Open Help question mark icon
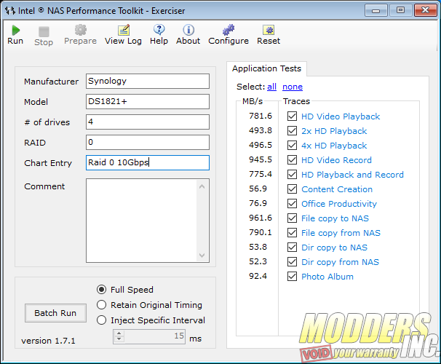 tap(159, 30)
